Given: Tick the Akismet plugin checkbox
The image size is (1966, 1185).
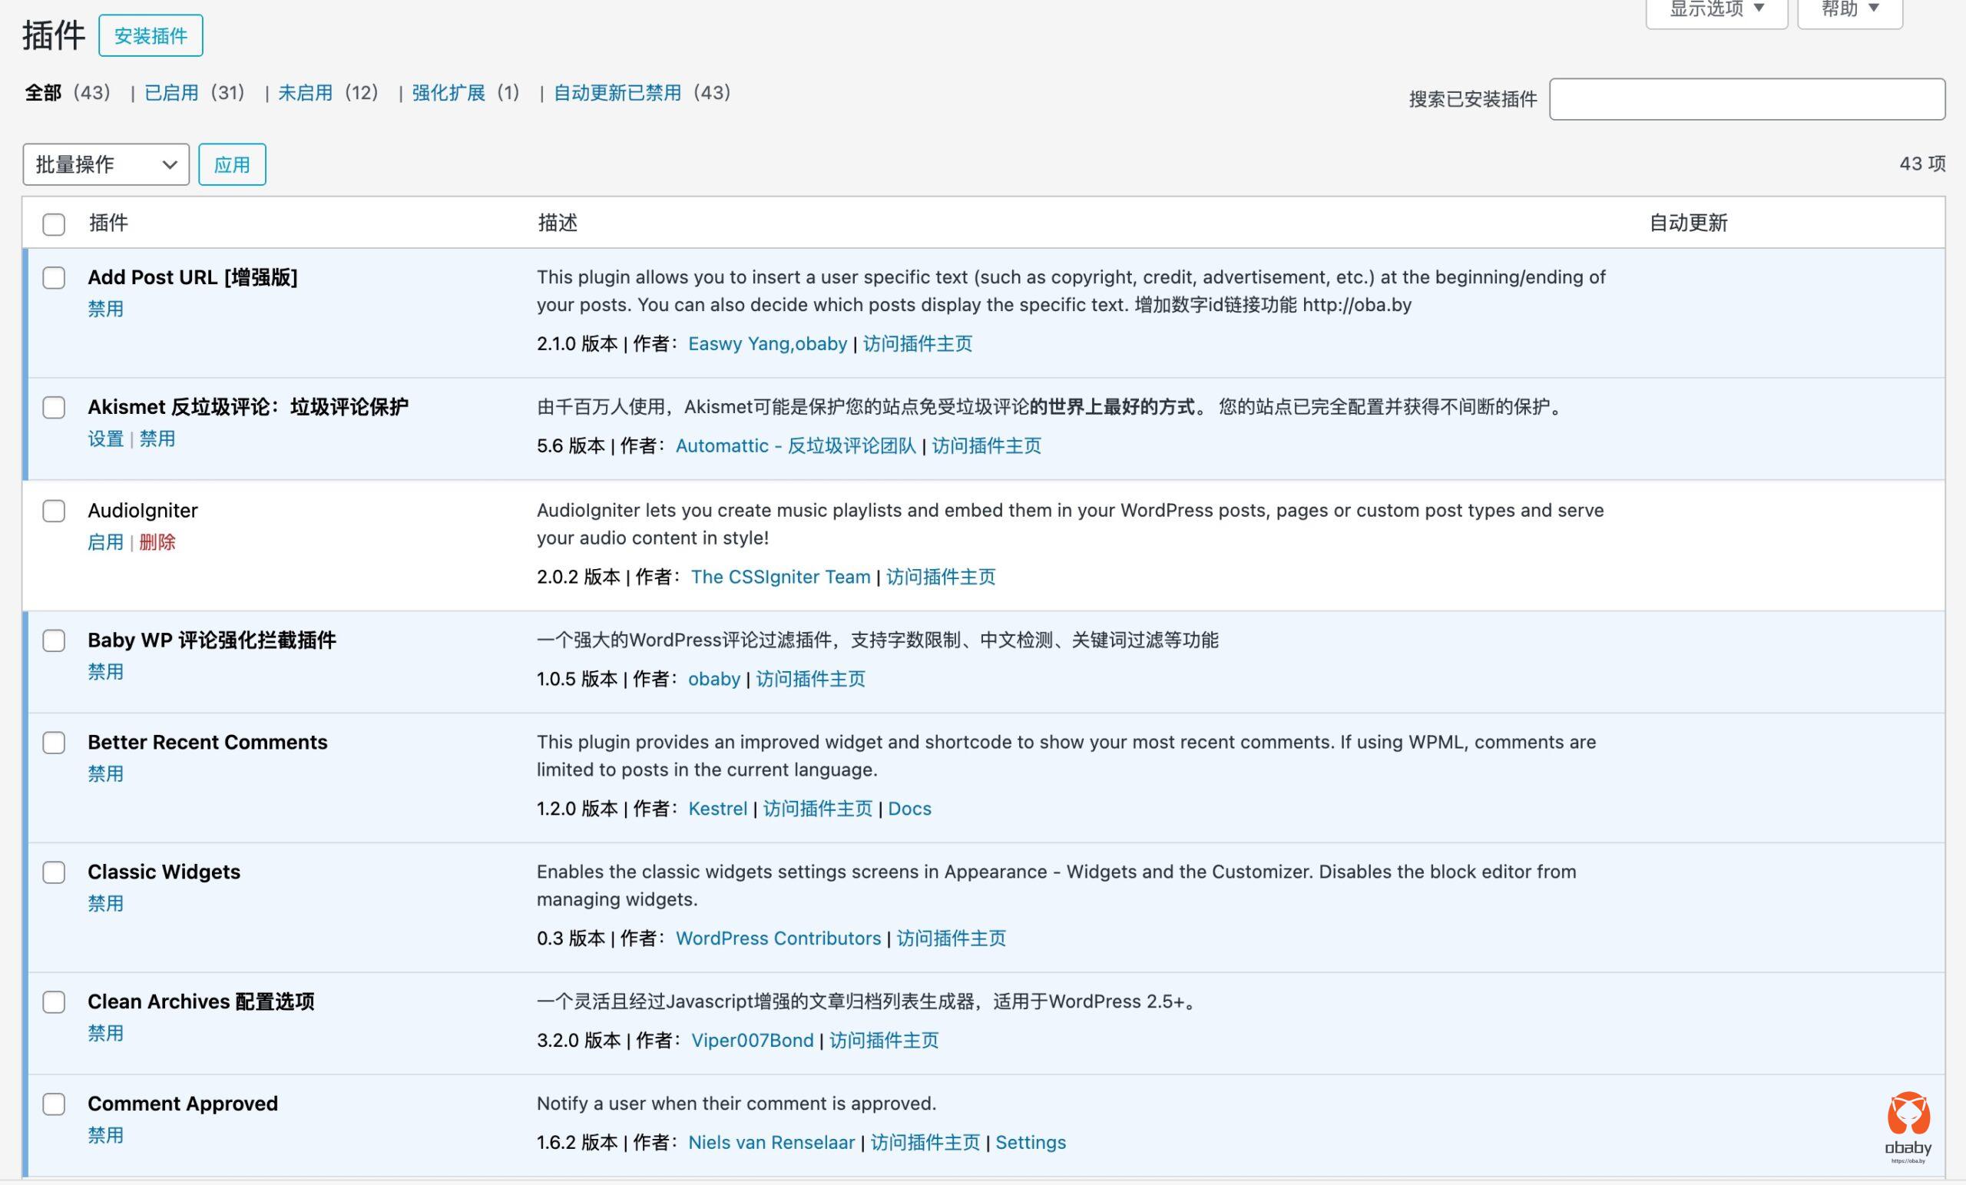Looking at the screenshot, I should coord(54,408).
